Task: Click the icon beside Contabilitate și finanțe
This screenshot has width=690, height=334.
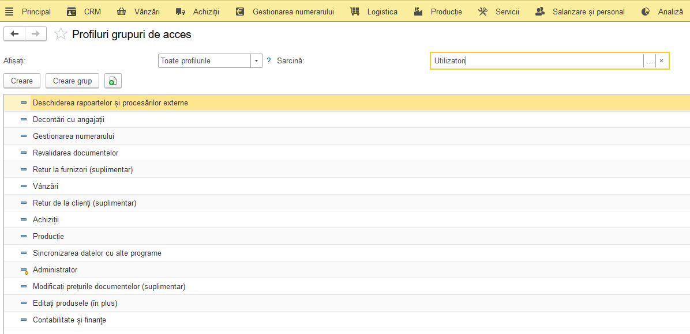Action: (x=24, y=320)
